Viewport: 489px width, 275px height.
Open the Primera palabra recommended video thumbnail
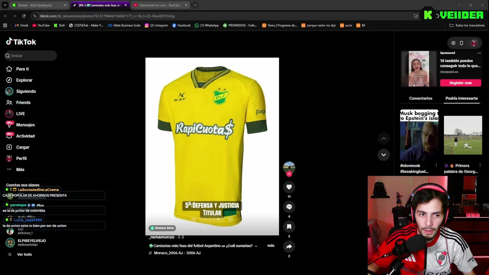[x=463, y=135]
